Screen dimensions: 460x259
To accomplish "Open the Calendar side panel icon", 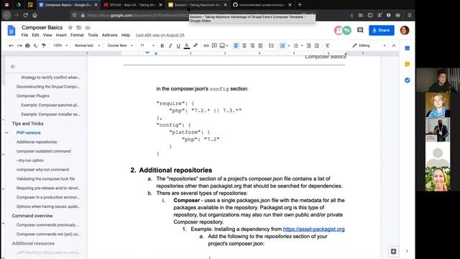I will (408, 48).
